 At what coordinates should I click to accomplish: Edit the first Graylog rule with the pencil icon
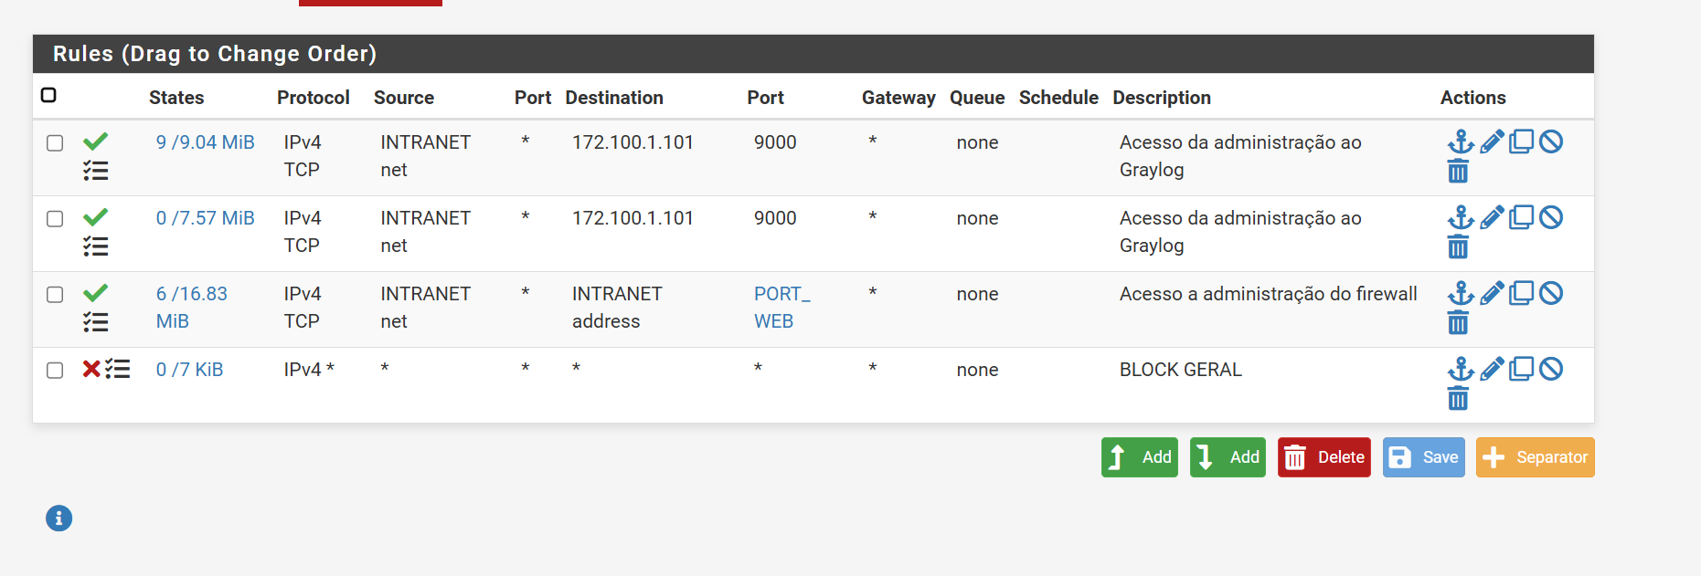(1492, 141)
